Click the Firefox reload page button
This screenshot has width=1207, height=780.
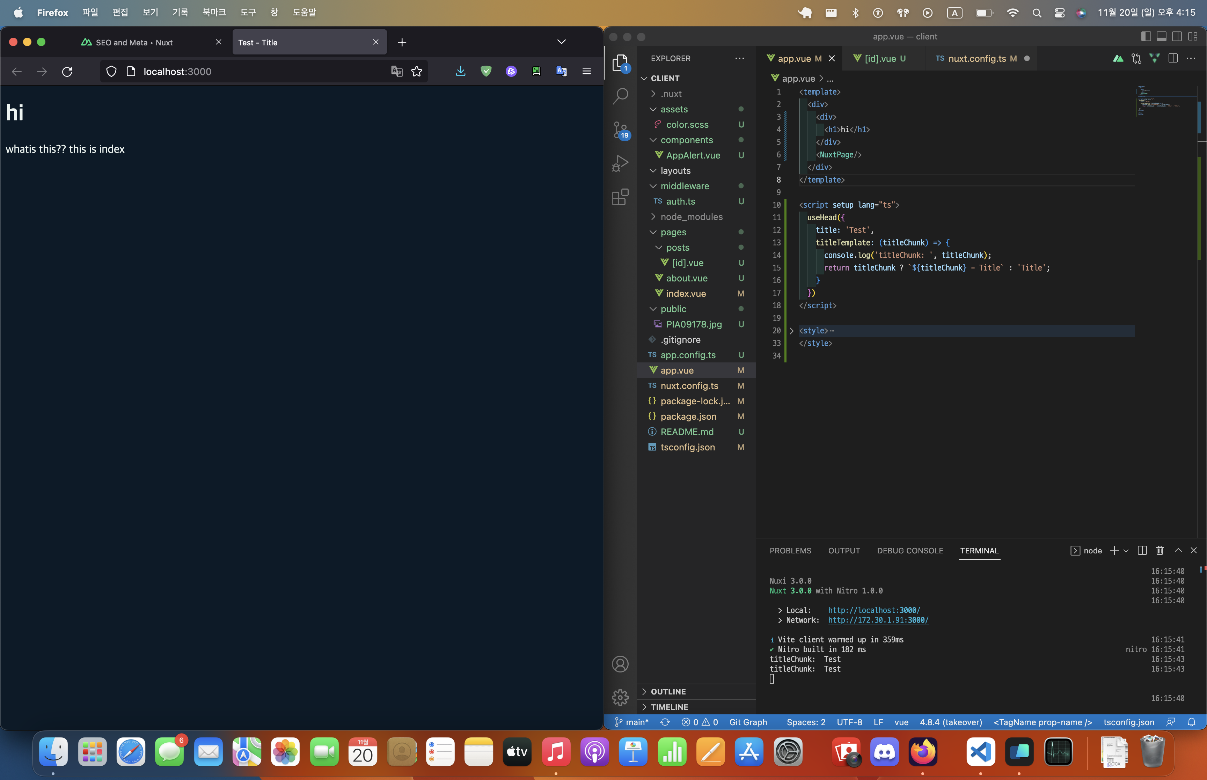(67, 72)
